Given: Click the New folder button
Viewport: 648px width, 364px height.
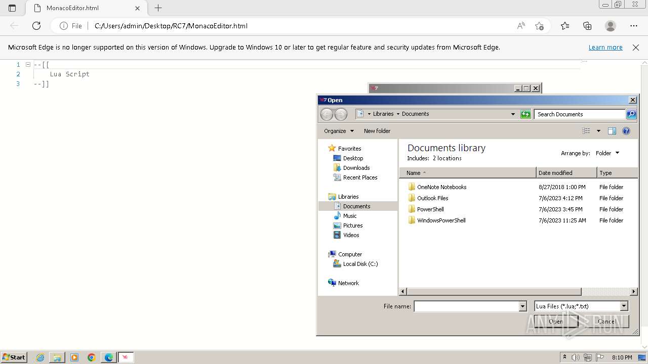Looking at the screenshot, I should [377, 131].
